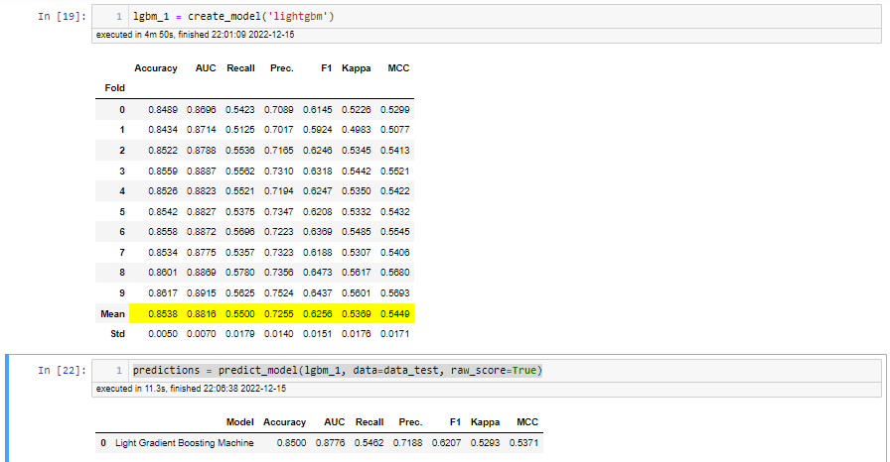Select test recall value 0.5462

pyautogui.click(x=369, y=443)
